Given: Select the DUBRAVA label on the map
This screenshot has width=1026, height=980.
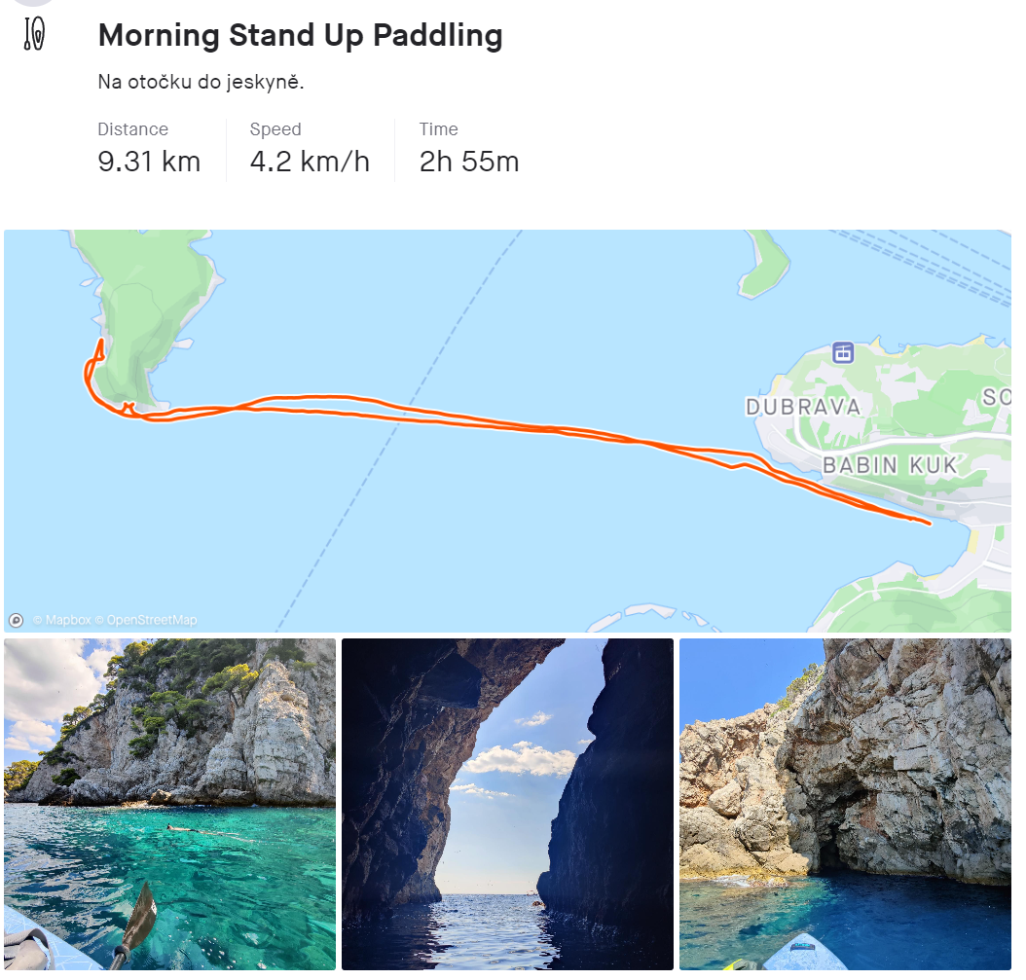Looking at the screenshot, I should pos(803,407).
